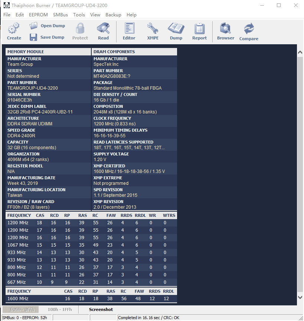Select the Screenshot tab
The height and width of the screenshot is (321, 304).
(101, 309)
